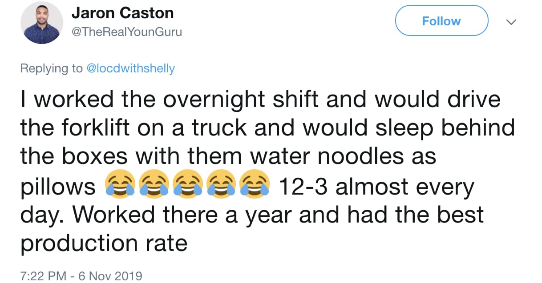Visit the @locdwithshelly mention link

point(130,68)
